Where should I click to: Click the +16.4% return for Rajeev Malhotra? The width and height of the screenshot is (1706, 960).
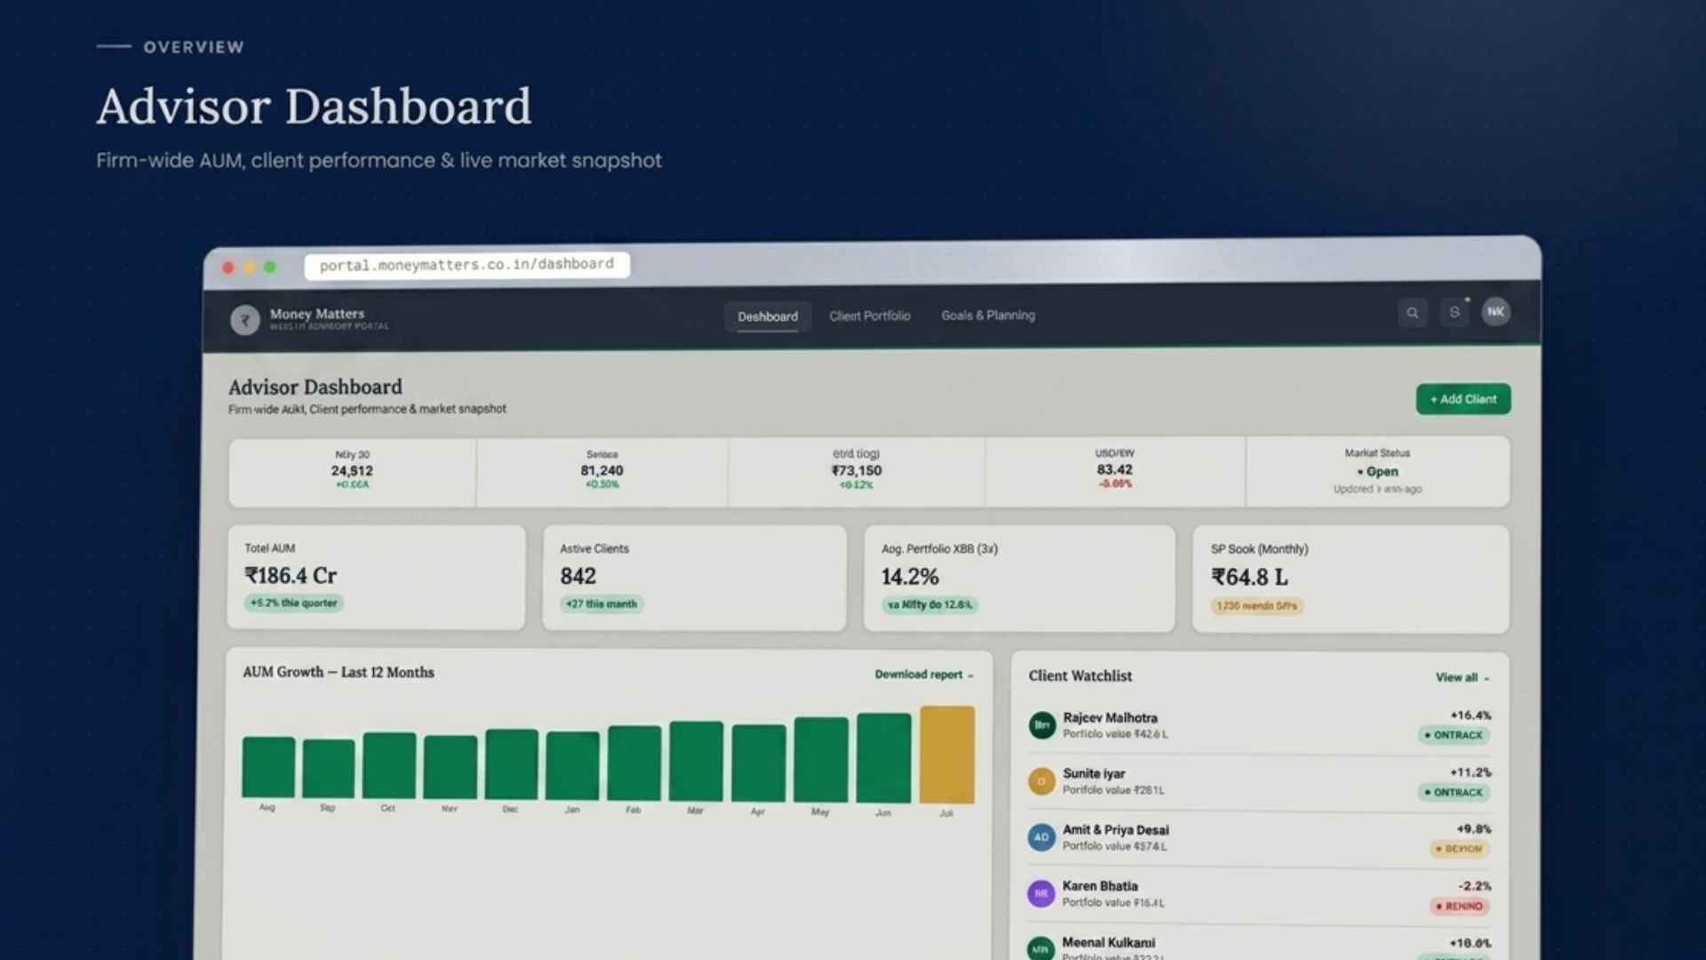(x=1471, y=716)
